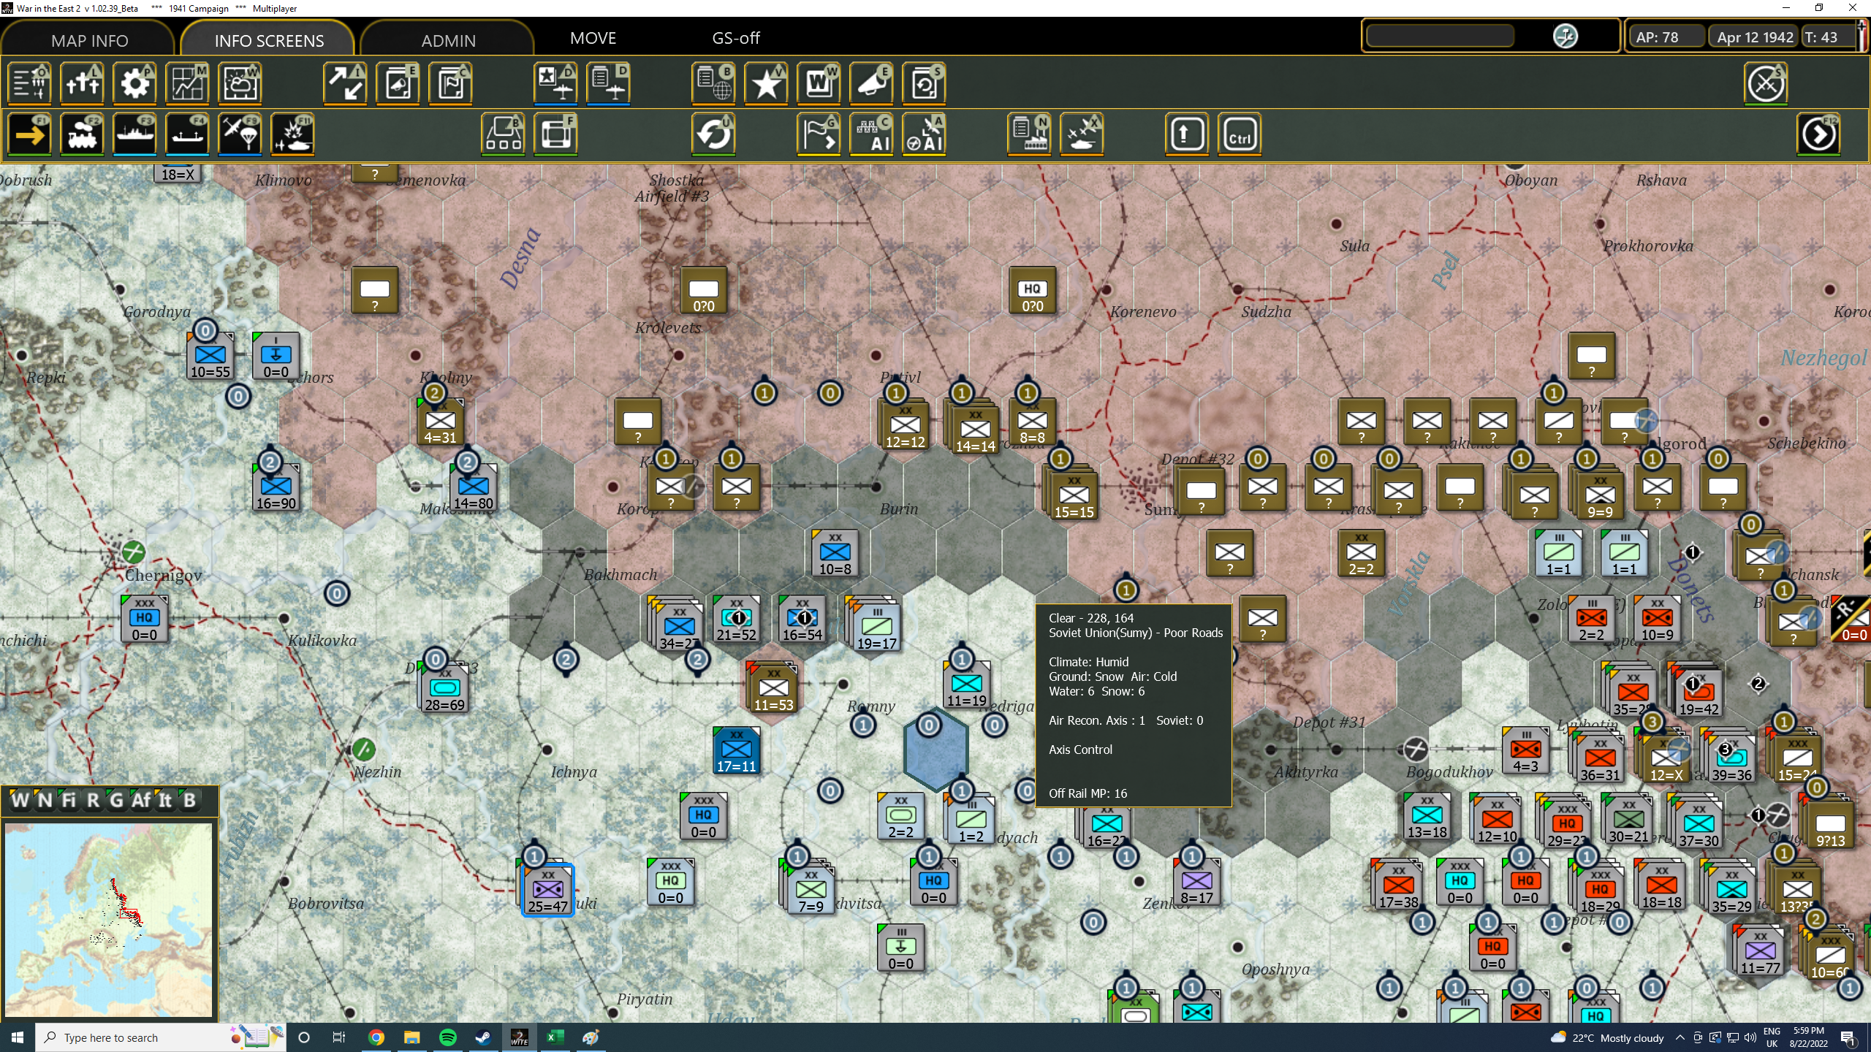Viewport: 1871px width, 1052px height.
Task: Switch to the MAP INFO tab
Action: tap(89, 40)
